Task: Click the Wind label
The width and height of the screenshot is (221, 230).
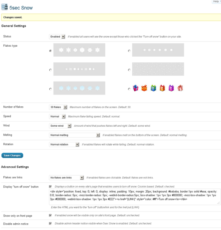Action: (6, 125)
